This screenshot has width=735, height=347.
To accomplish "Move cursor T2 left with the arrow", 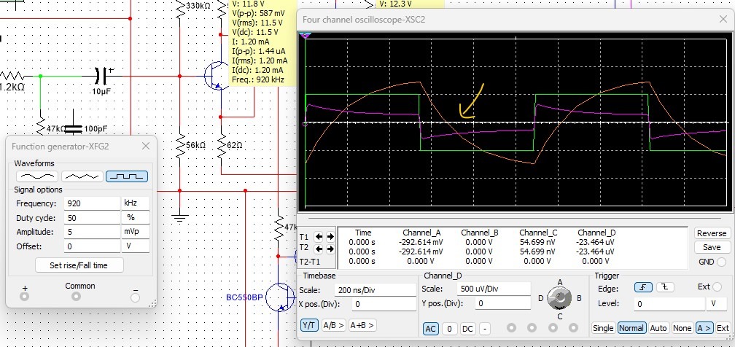I will [319, 248].
